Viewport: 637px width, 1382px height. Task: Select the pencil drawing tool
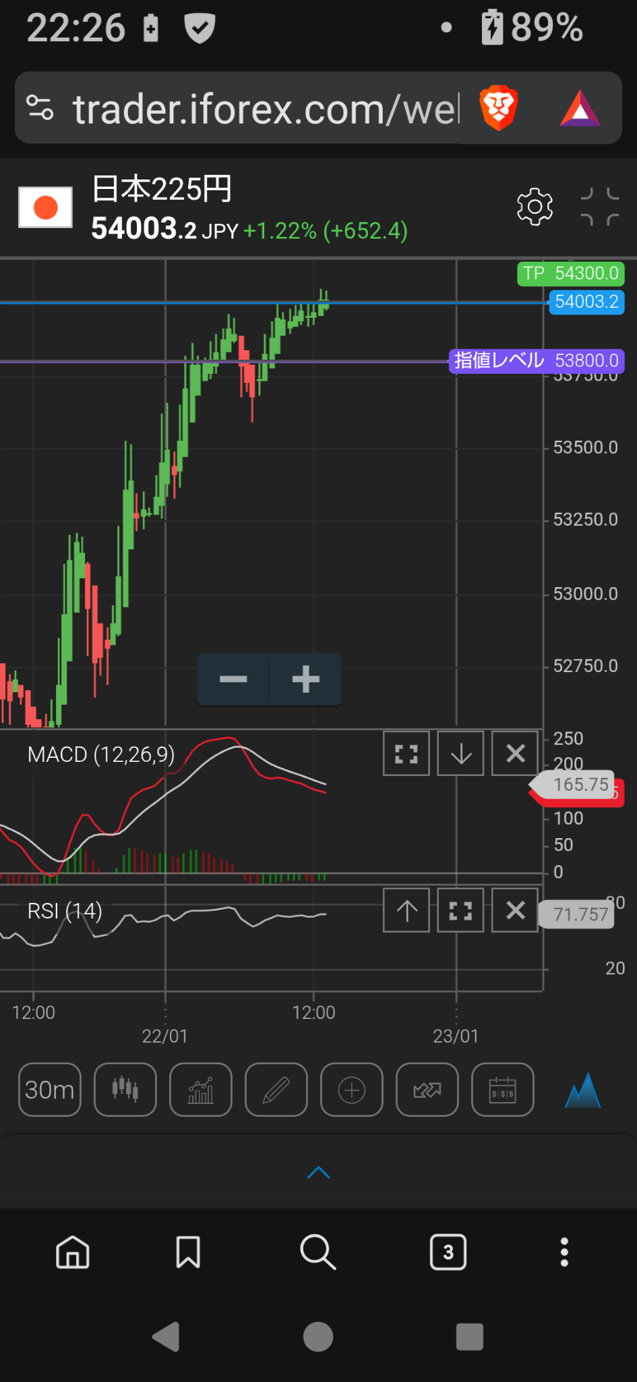point(276,1090)
